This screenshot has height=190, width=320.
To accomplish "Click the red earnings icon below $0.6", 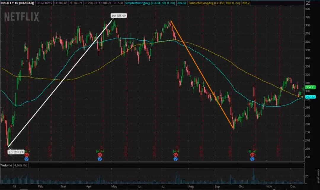I will [175, 155].
